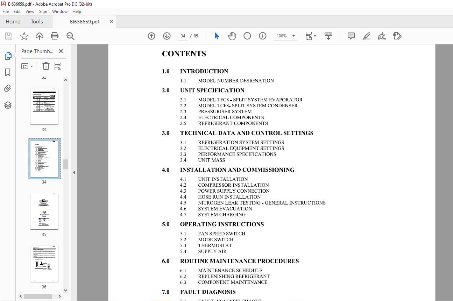Open the View menu
The image size is (453, 301).
tap(30, 12)
